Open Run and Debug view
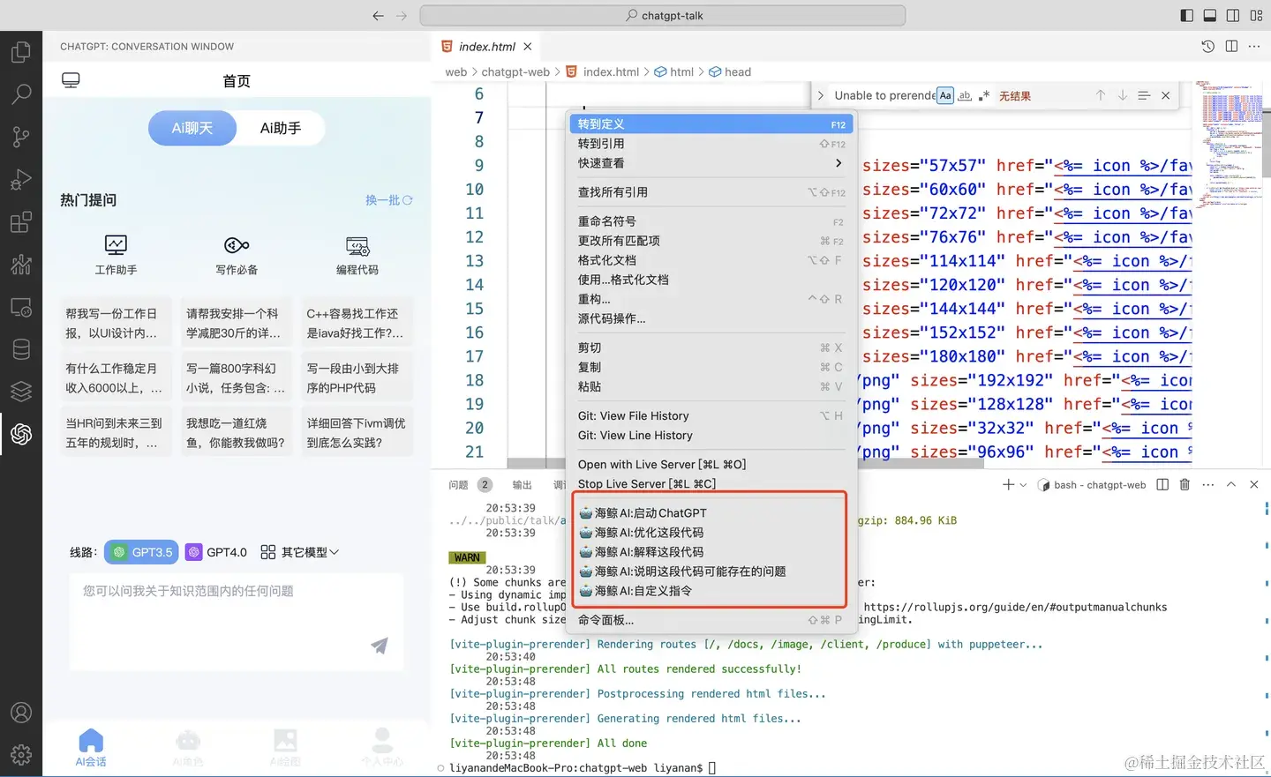Screen dimensions: 1271x777 tap(21, 180)
